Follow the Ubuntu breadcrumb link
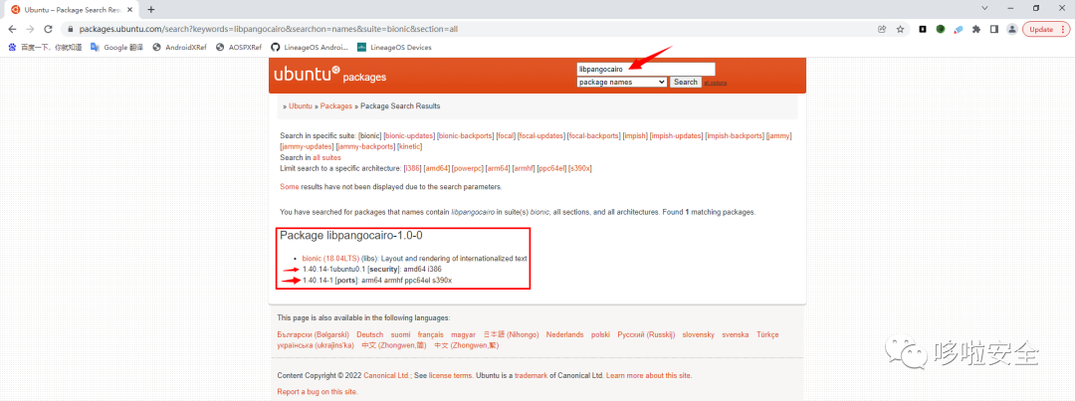 coord(301,106)
